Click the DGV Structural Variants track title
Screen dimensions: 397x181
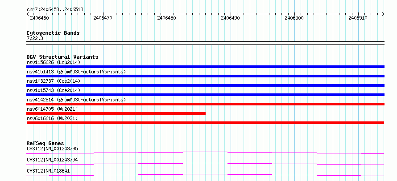(x=62, y=57)
